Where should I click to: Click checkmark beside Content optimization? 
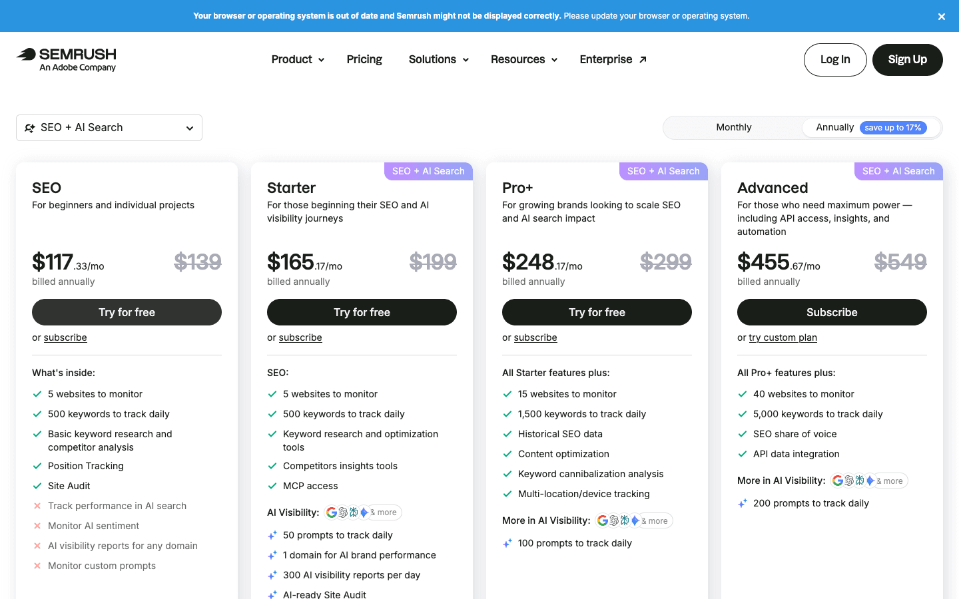(507, 454)
